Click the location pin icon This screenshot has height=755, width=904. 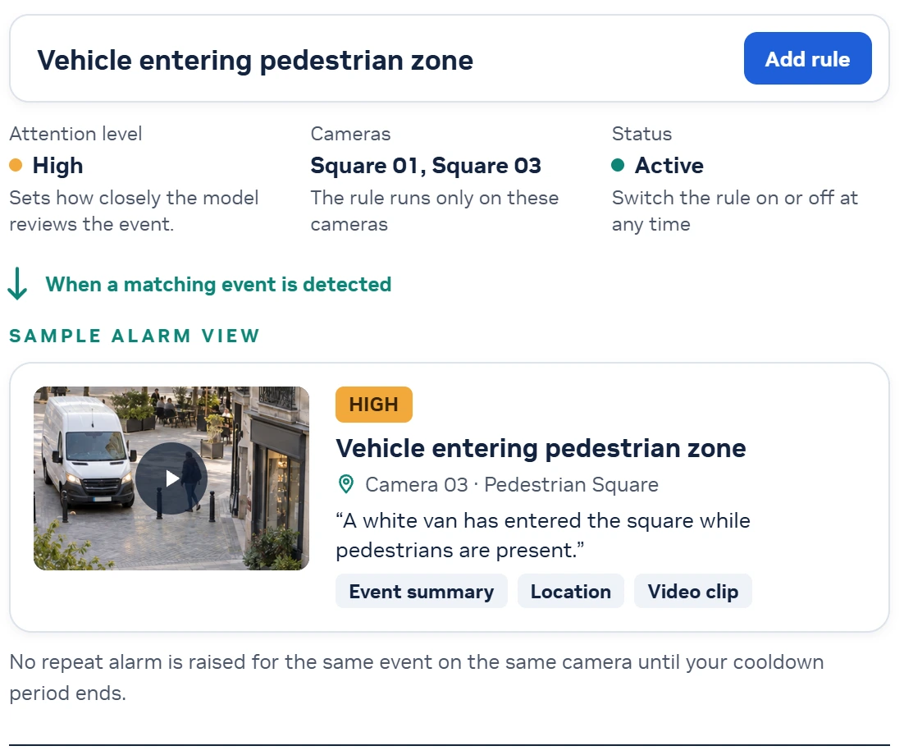[x=346, y=484]
